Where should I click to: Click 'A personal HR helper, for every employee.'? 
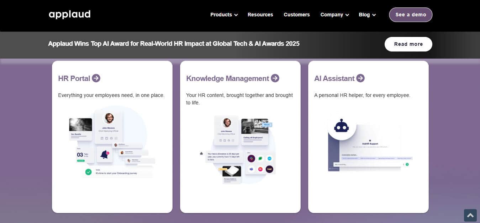point(362,95)
